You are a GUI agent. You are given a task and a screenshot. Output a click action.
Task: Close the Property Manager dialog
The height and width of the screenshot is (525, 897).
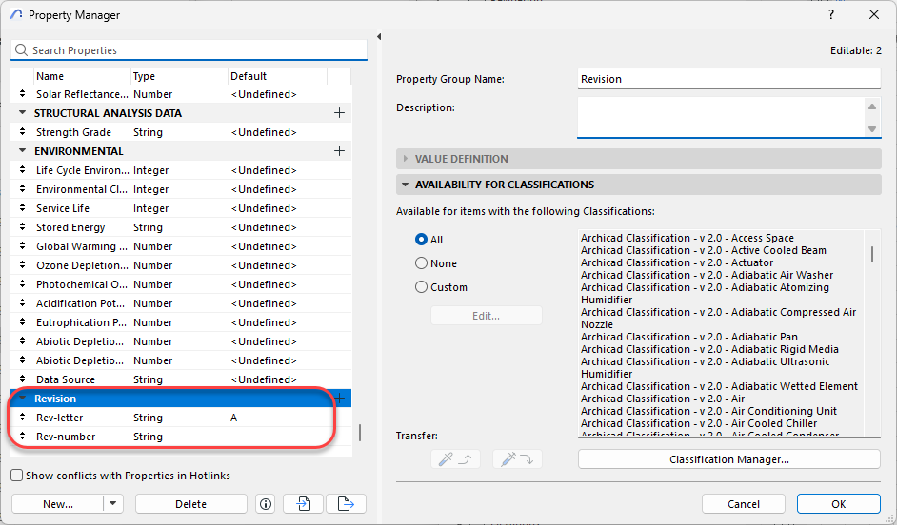(x=873, y=14)
